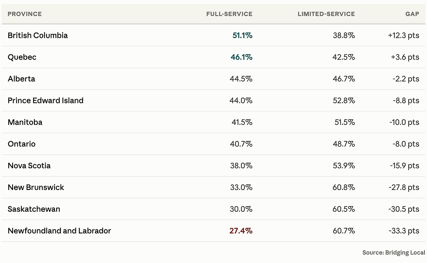Click the highlighted 51.1% full-service value
427x263 pixels.
click(x=242, y=35)
